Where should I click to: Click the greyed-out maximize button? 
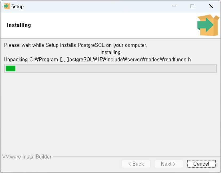point(192,6)
